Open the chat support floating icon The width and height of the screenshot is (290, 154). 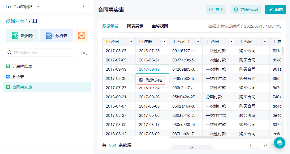click(x=279, y=143)
